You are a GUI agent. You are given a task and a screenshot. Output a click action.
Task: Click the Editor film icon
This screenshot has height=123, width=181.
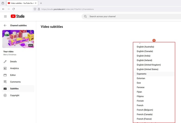pyautogui.click(x=5, y=75)
